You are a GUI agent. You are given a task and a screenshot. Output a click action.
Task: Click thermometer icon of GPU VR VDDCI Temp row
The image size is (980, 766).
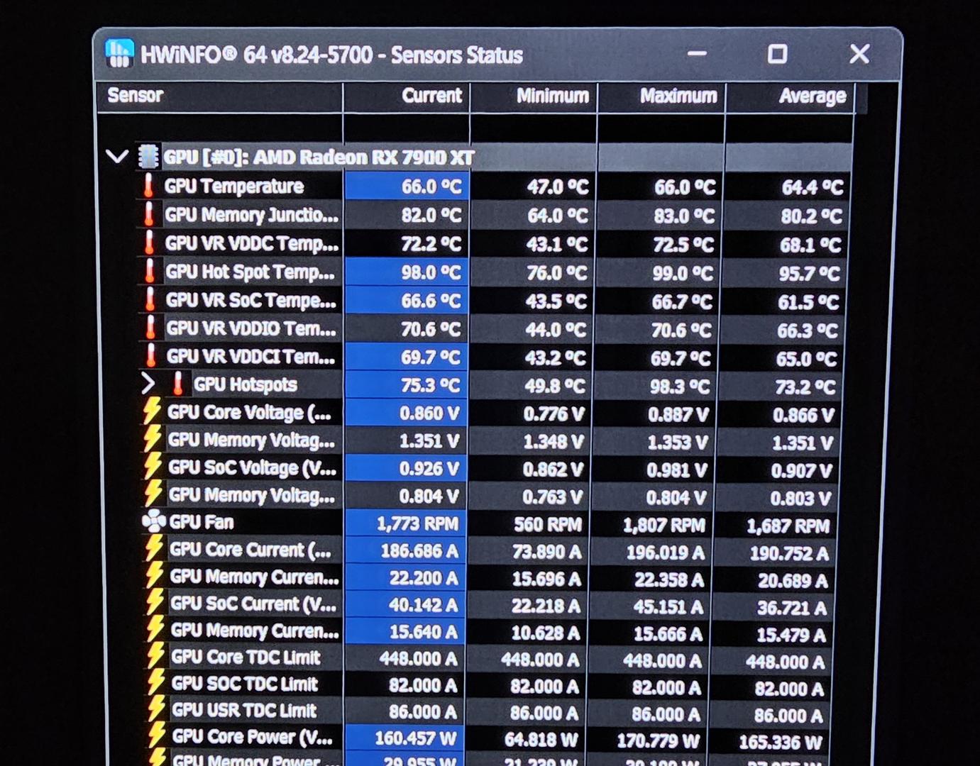[x=151, y=355]
